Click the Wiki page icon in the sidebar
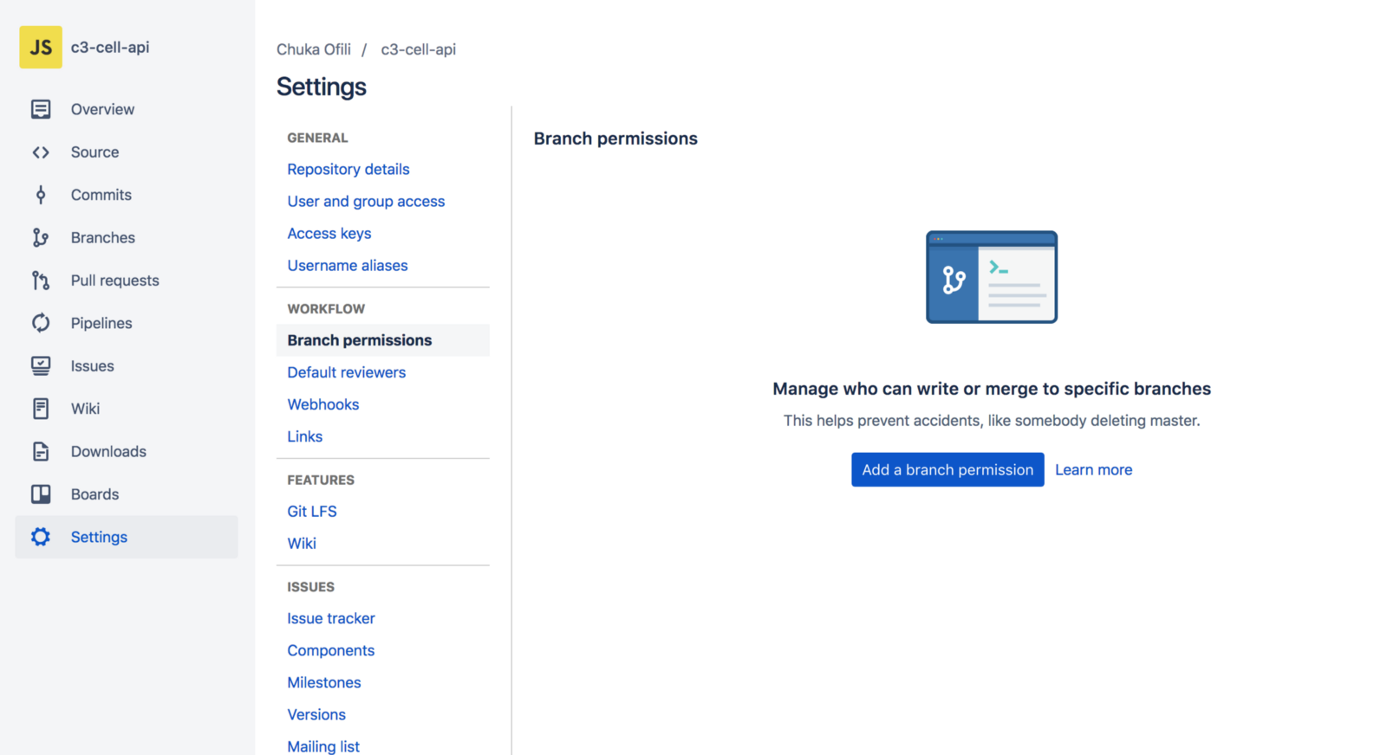 point(41,409)
